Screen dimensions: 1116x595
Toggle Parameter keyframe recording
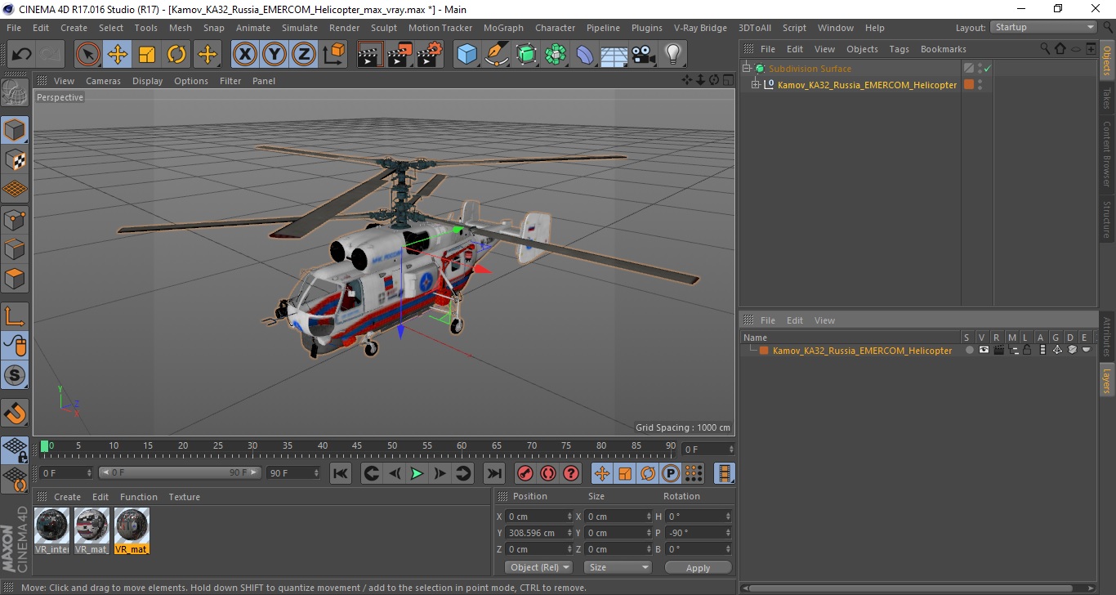(670, 473)
